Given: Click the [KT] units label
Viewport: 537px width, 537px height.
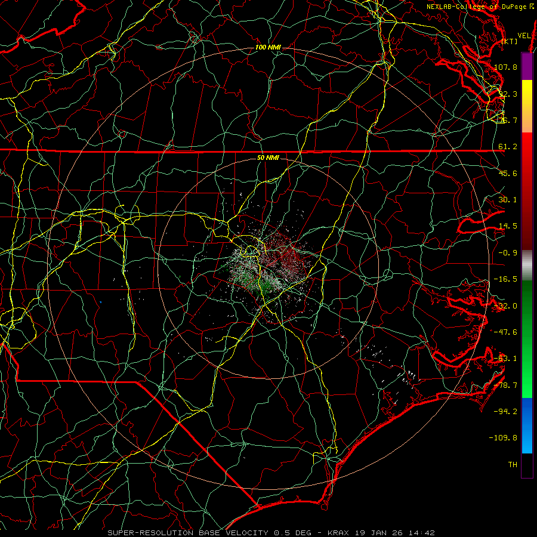Looking at the screenshot, I should point(510,41).
